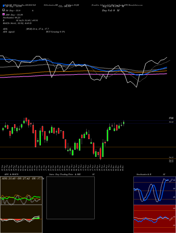This screenshot has width=176, height=233.
Task: Click the blue 20 Day legend swatch
Action: point(4,6)
